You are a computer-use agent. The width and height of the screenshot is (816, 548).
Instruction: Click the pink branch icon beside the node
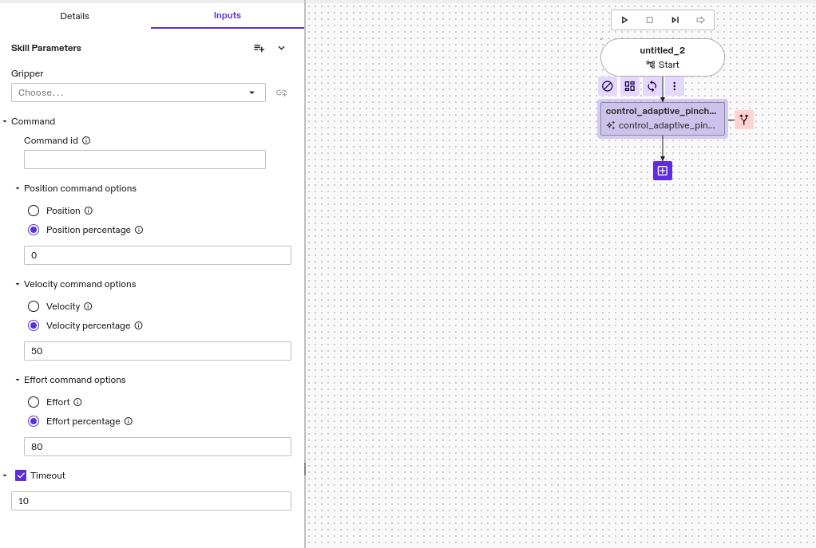pos(743,119)
